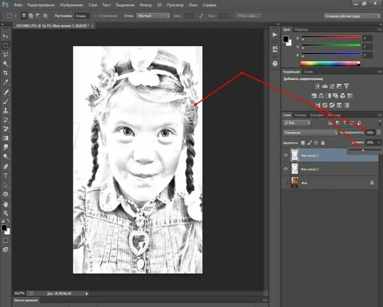Hide the Фон копия 3 layer

tap(285, 155)
